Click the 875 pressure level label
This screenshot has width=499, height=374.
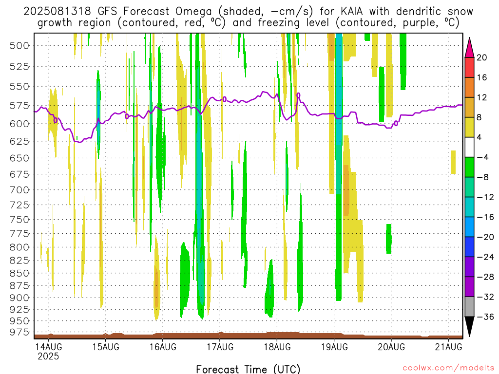click(19, 285)
